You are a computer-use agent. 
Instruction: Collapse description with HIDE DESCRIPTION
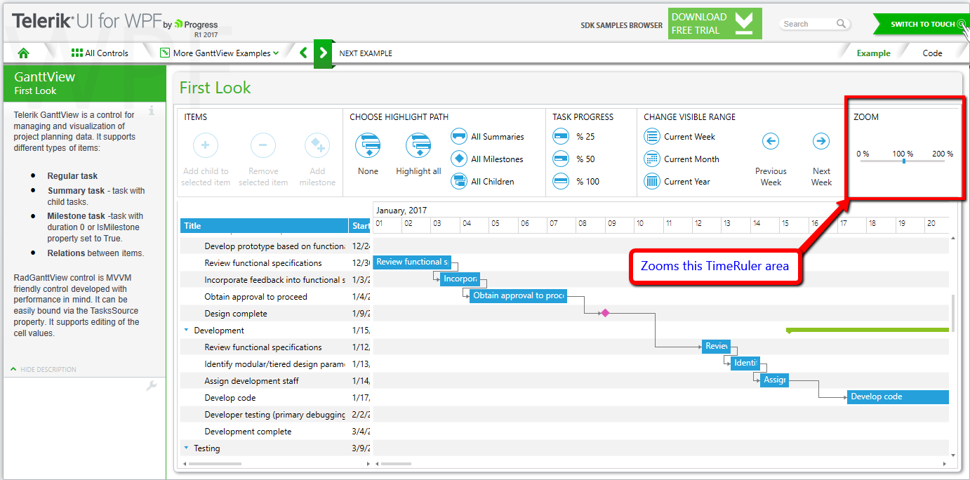tap(44, 369)
